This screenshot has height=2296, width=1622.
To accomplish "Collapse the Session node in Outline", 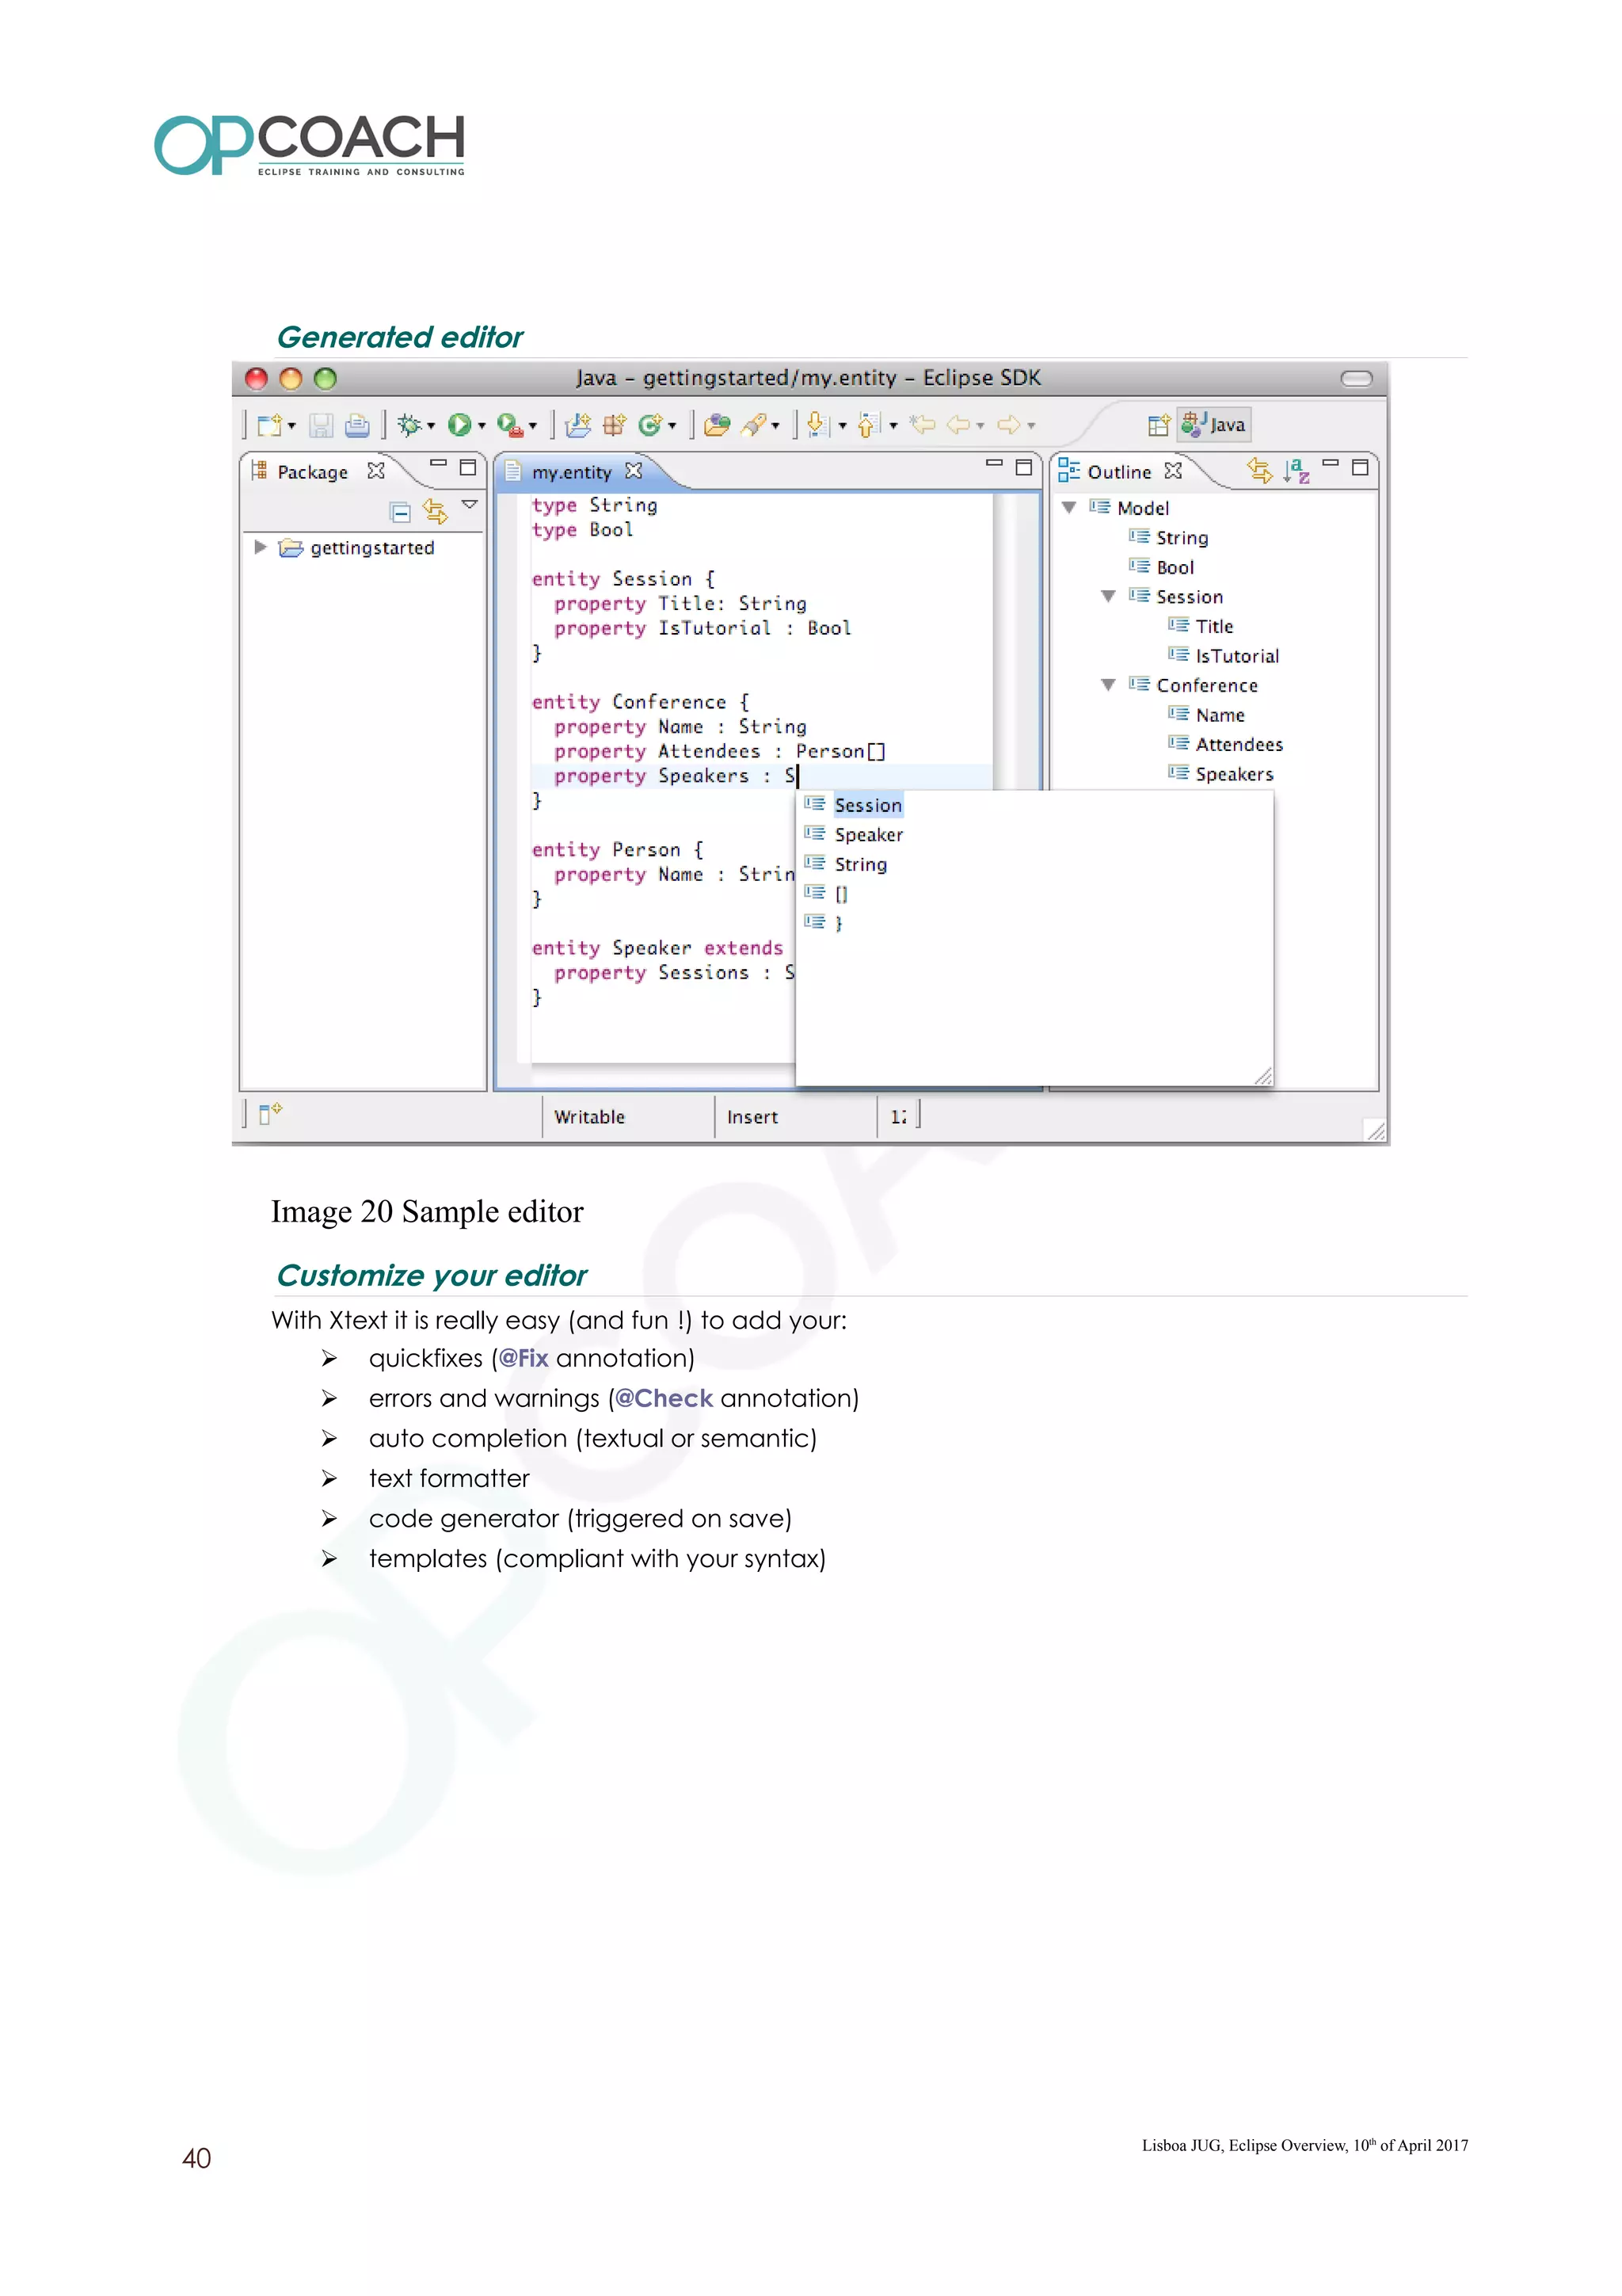I will tap(1107, 597).
